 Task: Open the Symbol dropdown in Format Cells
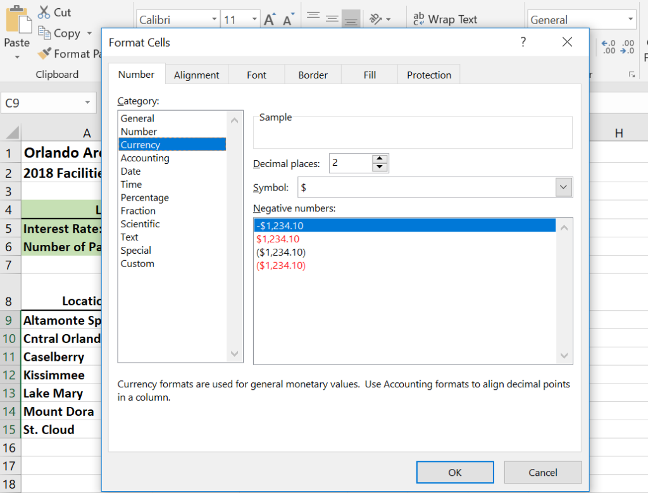pos(563,187)
